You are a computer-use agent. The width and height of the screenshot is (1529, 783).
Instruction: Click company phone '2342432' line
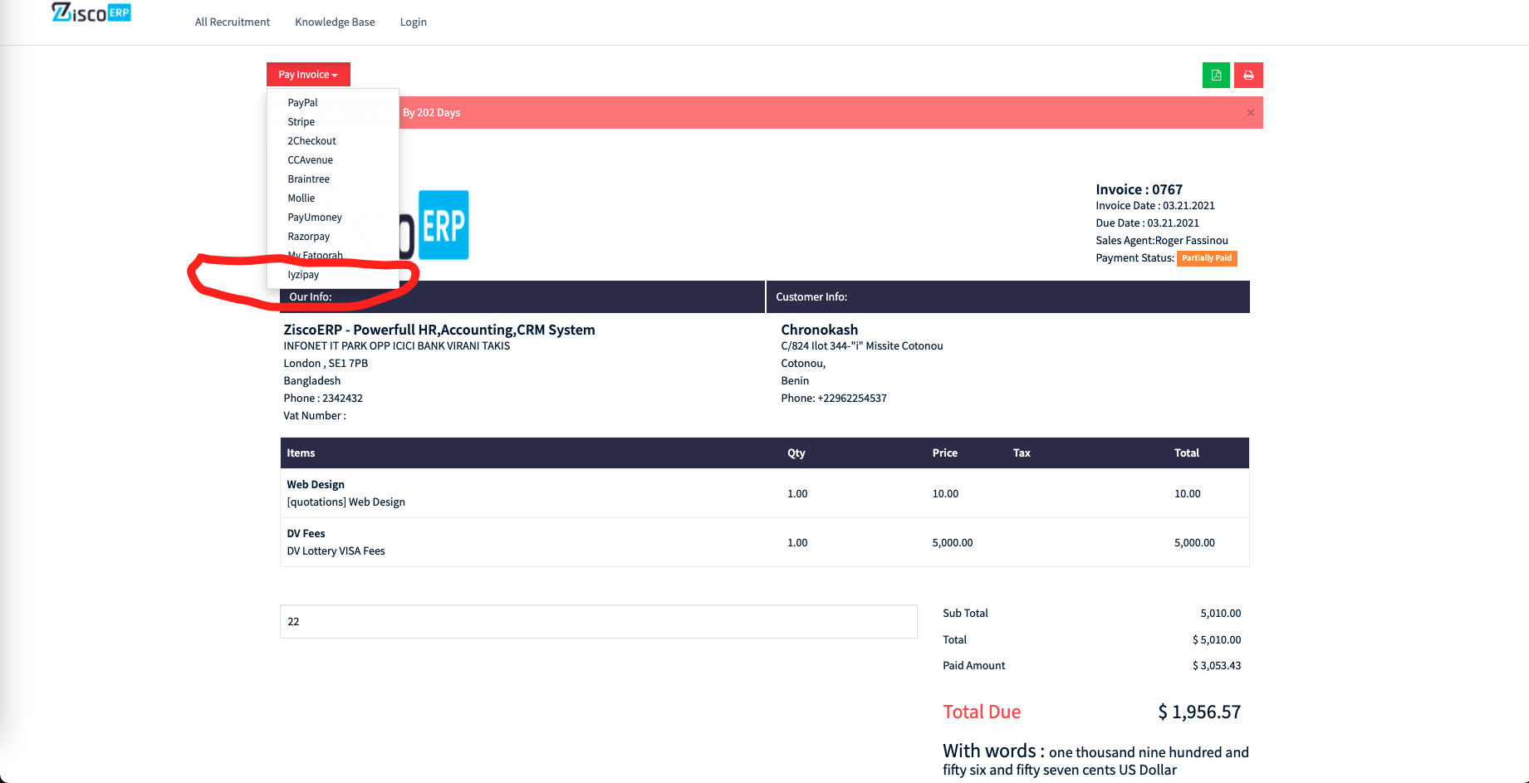pos(323,398)
